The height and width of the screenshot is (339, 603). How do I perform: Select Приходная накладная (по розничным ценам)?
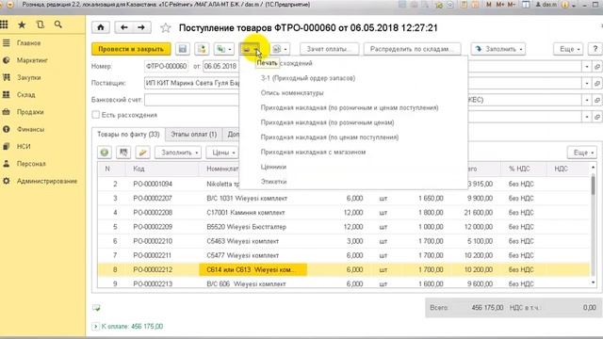pyautogui.click(x=327, y=122)
